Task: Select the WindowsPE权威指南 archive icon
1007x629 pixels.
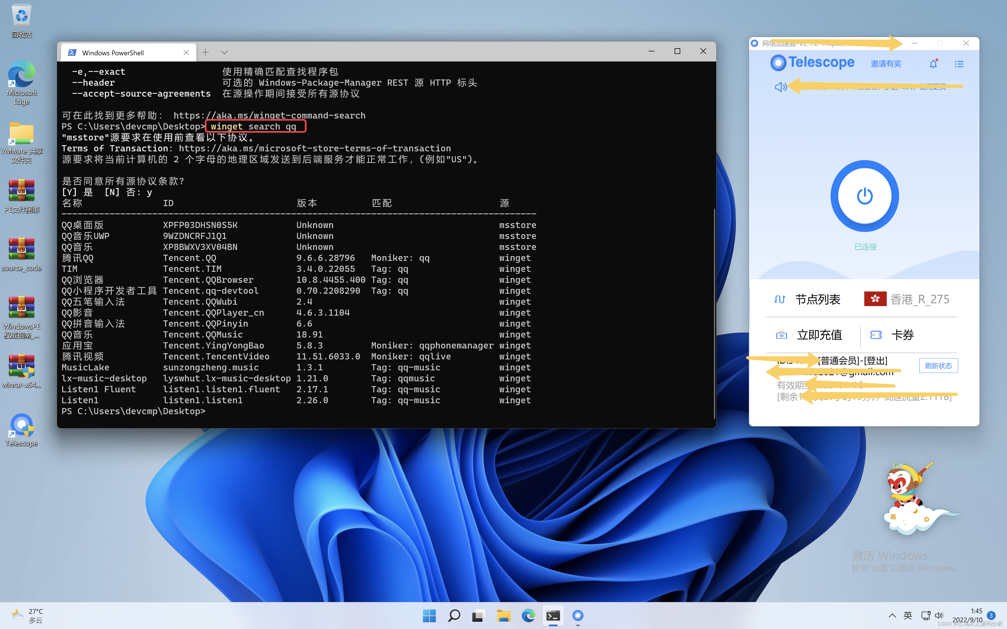Action: pos(22,317)
